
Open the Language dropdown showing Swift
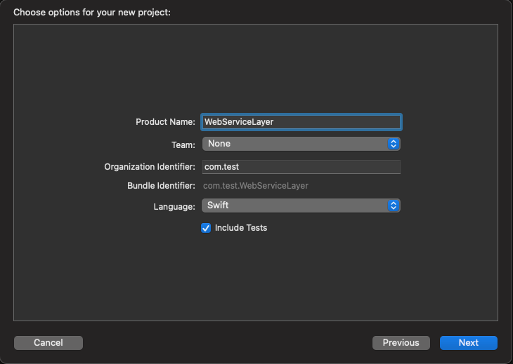click(301, 205)
